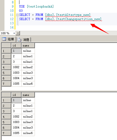Click line number 8 in the editor margin
Screen dimensions: 117x140
click(13, 2)
